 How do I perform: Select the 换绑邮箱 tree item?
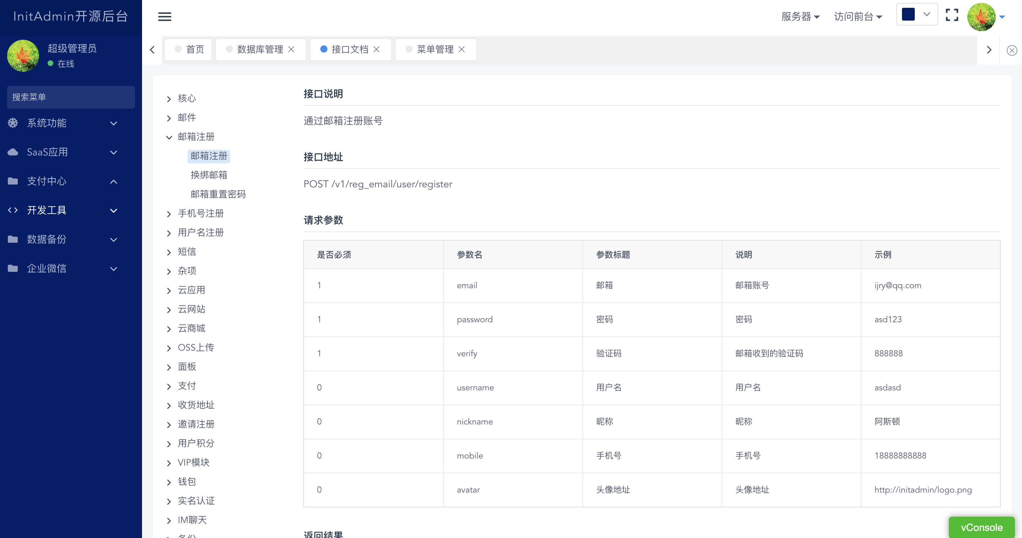[x=209, y=175]
